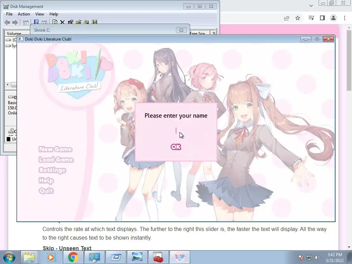The height and width of the screenshot is (264, 352).
Task: Open the View menu in Disk Management
Action: click(x=40, y=14)
